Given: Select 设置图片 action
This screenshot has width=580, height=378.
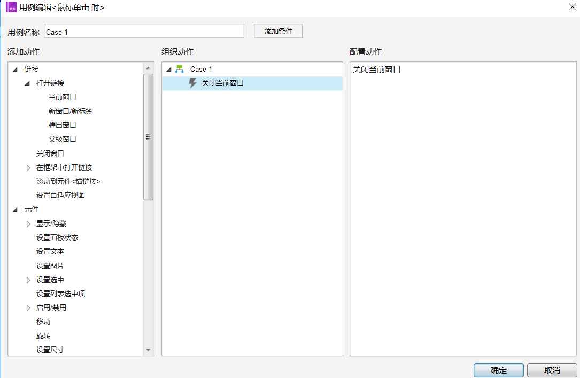Looking at the screenshot, I should click(50, 266).
